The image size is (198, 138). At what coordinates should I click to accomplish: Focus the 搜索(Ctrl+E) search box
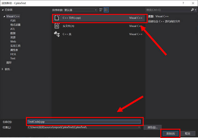click(x=169, y=10)
